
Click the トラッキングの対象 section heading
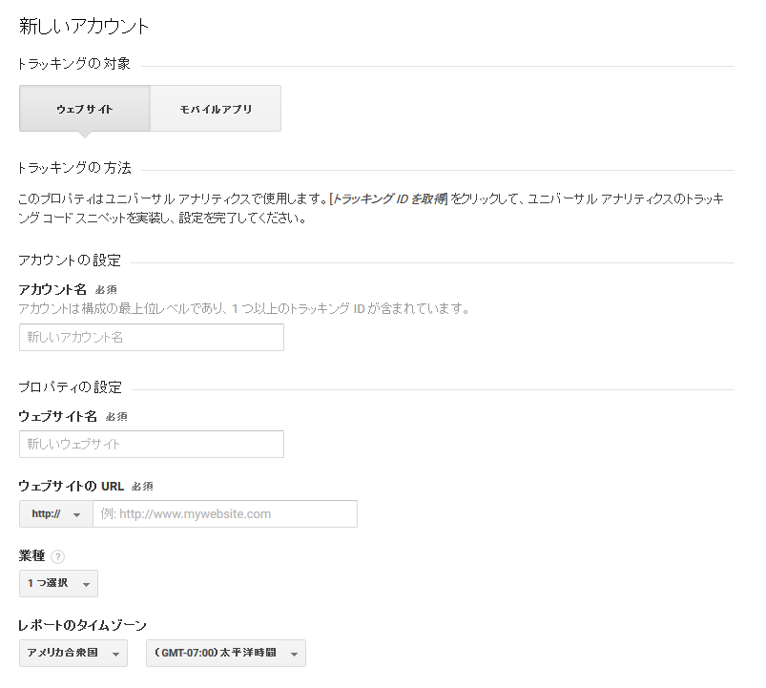(74, 64)
